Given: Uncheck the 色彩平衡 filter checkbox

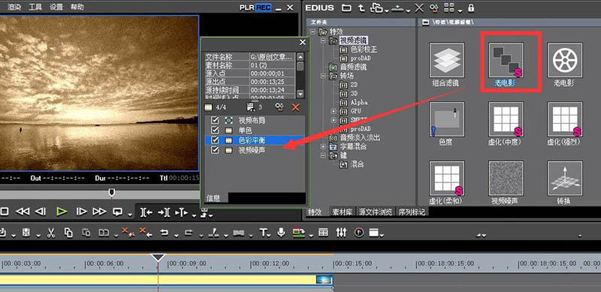Looking at the screenshot, I should pos(215,140).
